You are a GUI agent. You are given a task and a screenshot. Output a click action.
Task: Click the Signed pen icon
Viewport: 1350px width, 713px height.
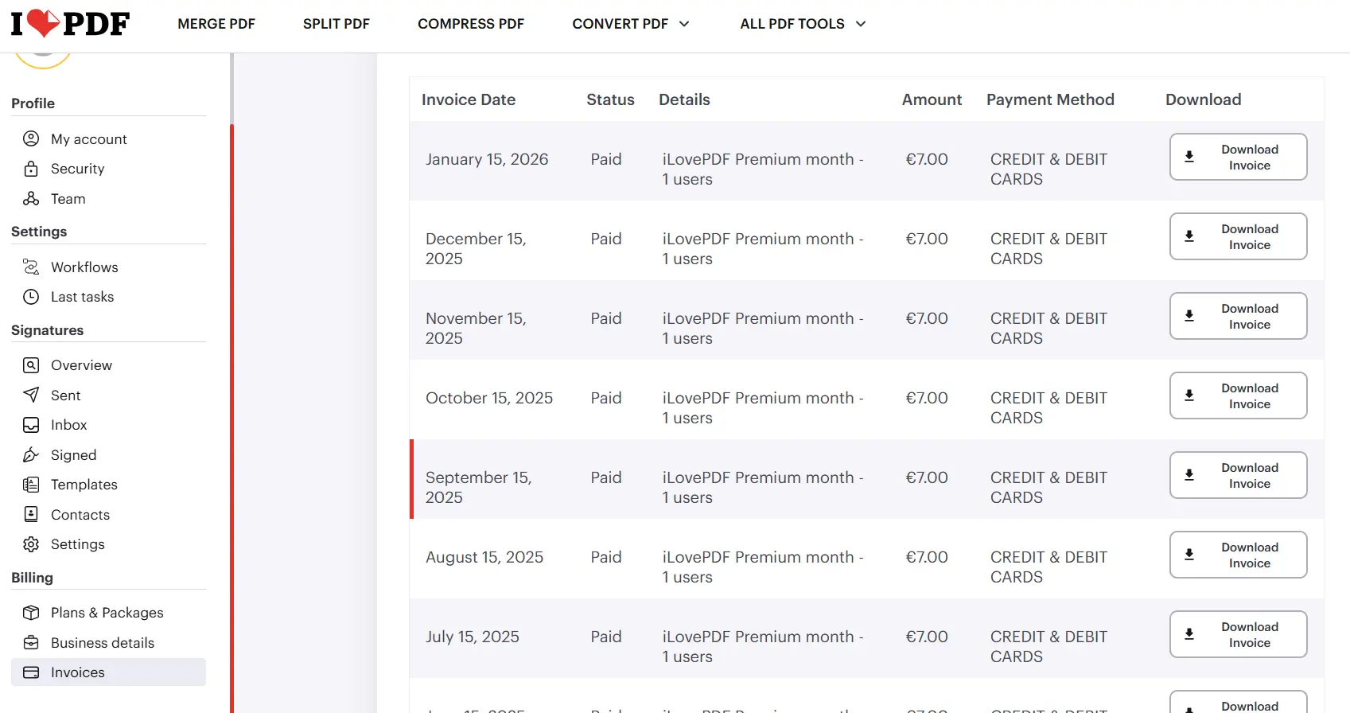(x=31, y=454)
